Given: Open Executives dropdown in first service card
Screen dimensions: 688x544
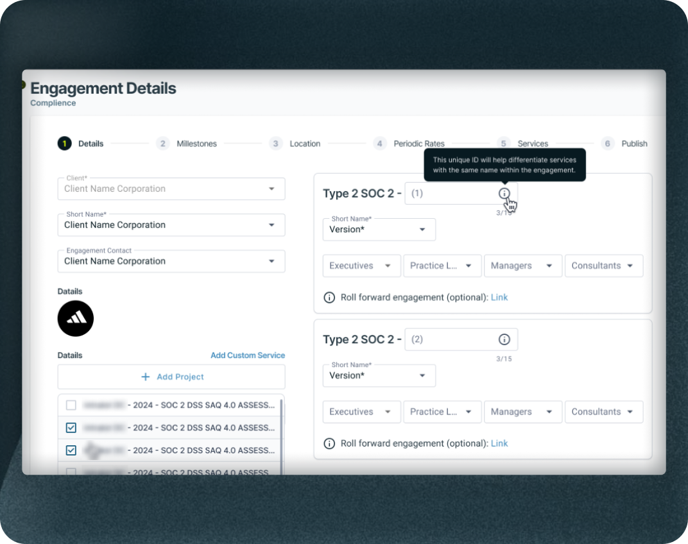Looking at the screenshot, I should [361, 266].
